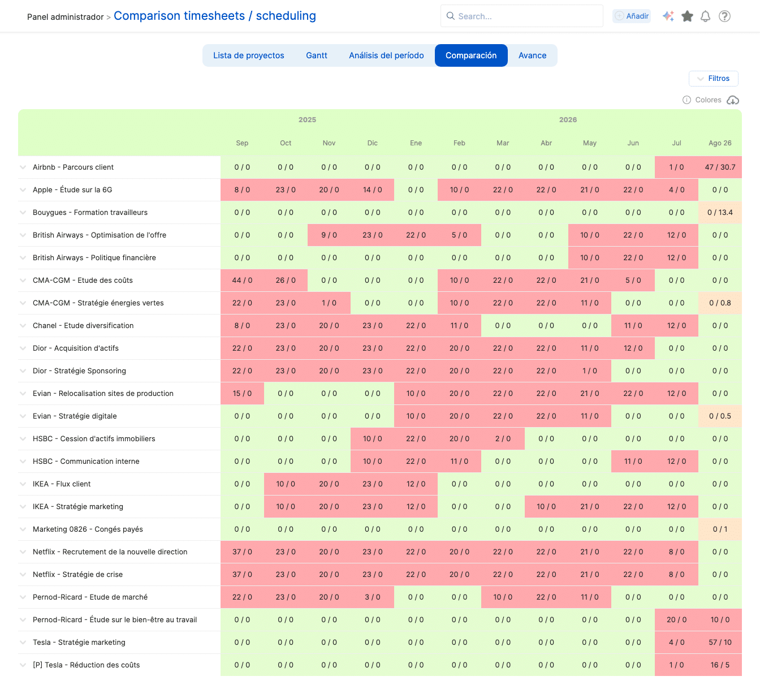Click Apple Dic cell 14 / 0
Viewport: 760px width, 689px height.
[372, 190]
